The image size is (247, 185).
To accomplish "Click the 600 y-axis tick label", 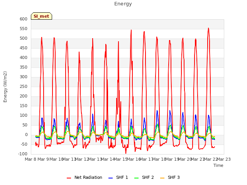I will pos(24,19).
